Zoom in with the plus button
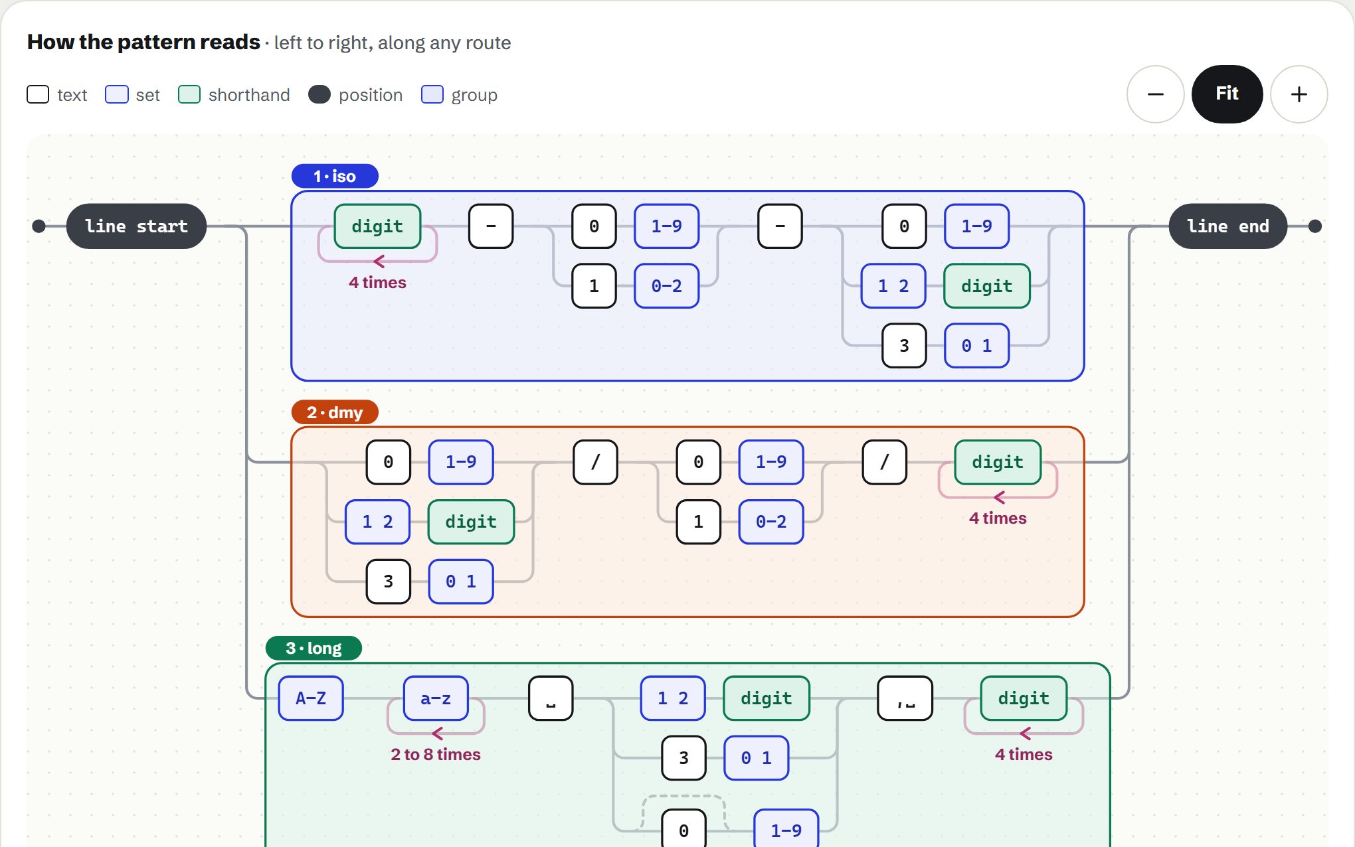This screenshot has width=1355, height=847. [1299, 94]
